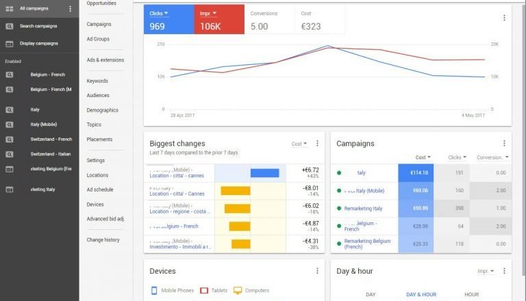This screenshot has height=301, width=526.
Task: Click the blue +€6.72 change bar
Action: point(264,173)
